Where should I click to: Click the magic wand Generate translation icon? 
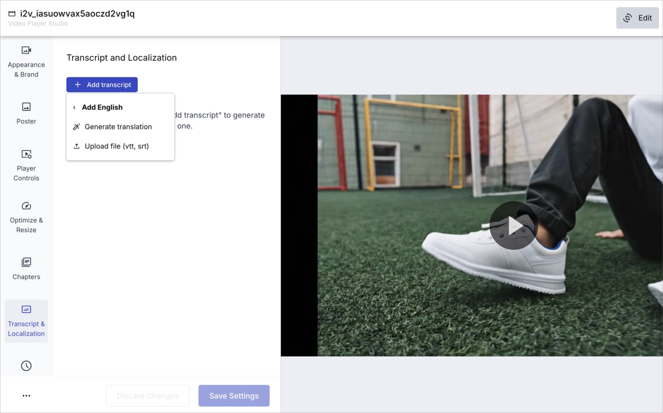[76, 127]
